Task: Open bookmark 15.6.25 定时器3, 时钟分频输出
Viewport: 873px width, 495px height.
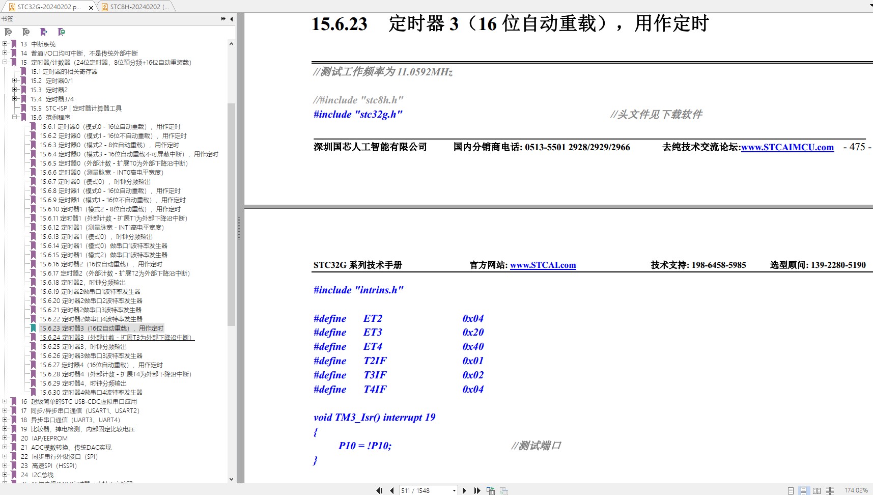Action: click(83, 347)
